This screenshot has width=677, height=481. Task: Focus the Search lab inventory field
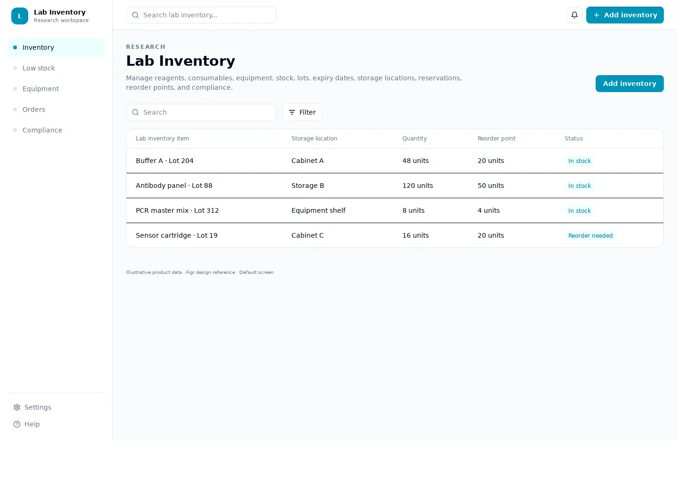pyautogui.click(x=201, y=15)
